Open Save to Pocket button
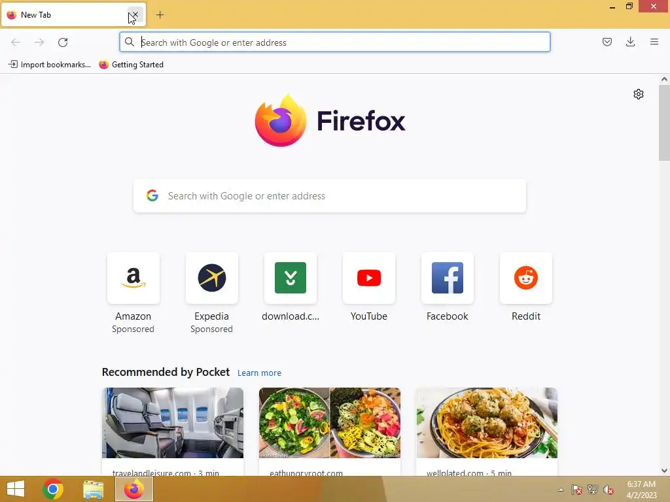The width and height of the screenshot is (670, 502). (607, 42)
